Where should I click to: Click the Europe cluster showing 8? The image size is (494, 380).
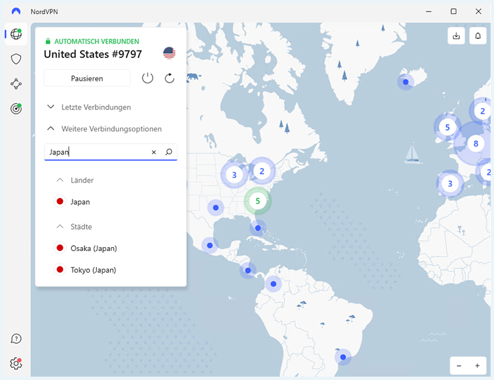coord(476,144)
